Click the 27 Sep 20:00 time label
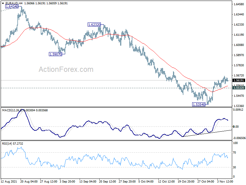The height and width of the screenshot is (185, 246). click(x=127, y=182)
